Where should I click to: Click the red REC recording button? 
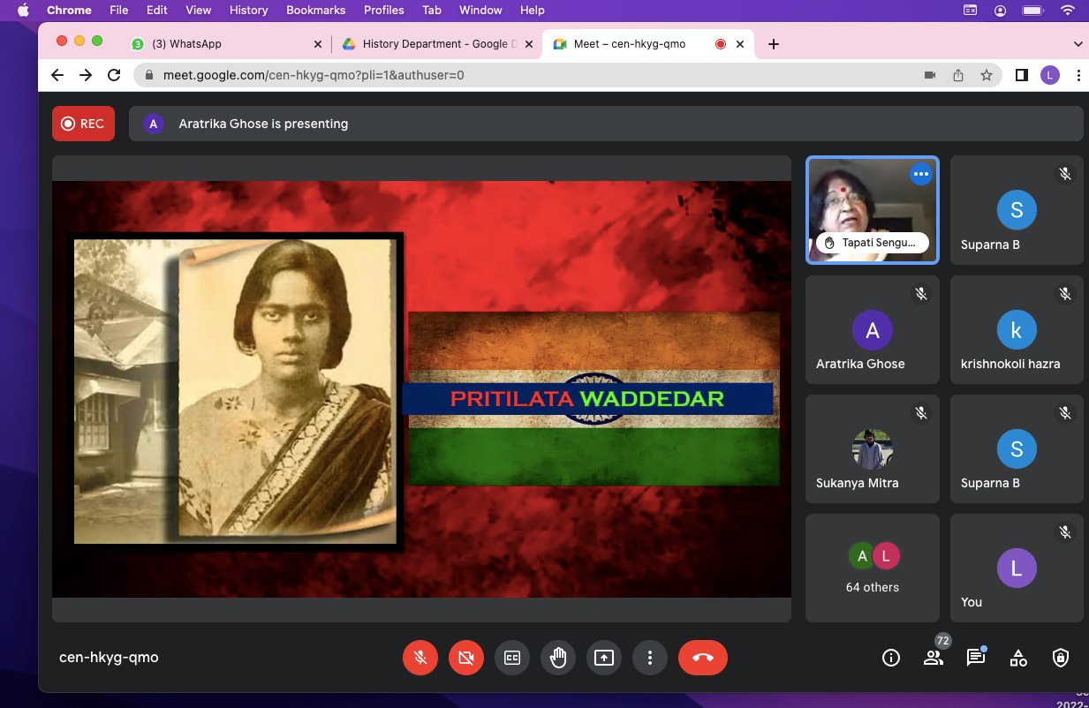point(83,124)
